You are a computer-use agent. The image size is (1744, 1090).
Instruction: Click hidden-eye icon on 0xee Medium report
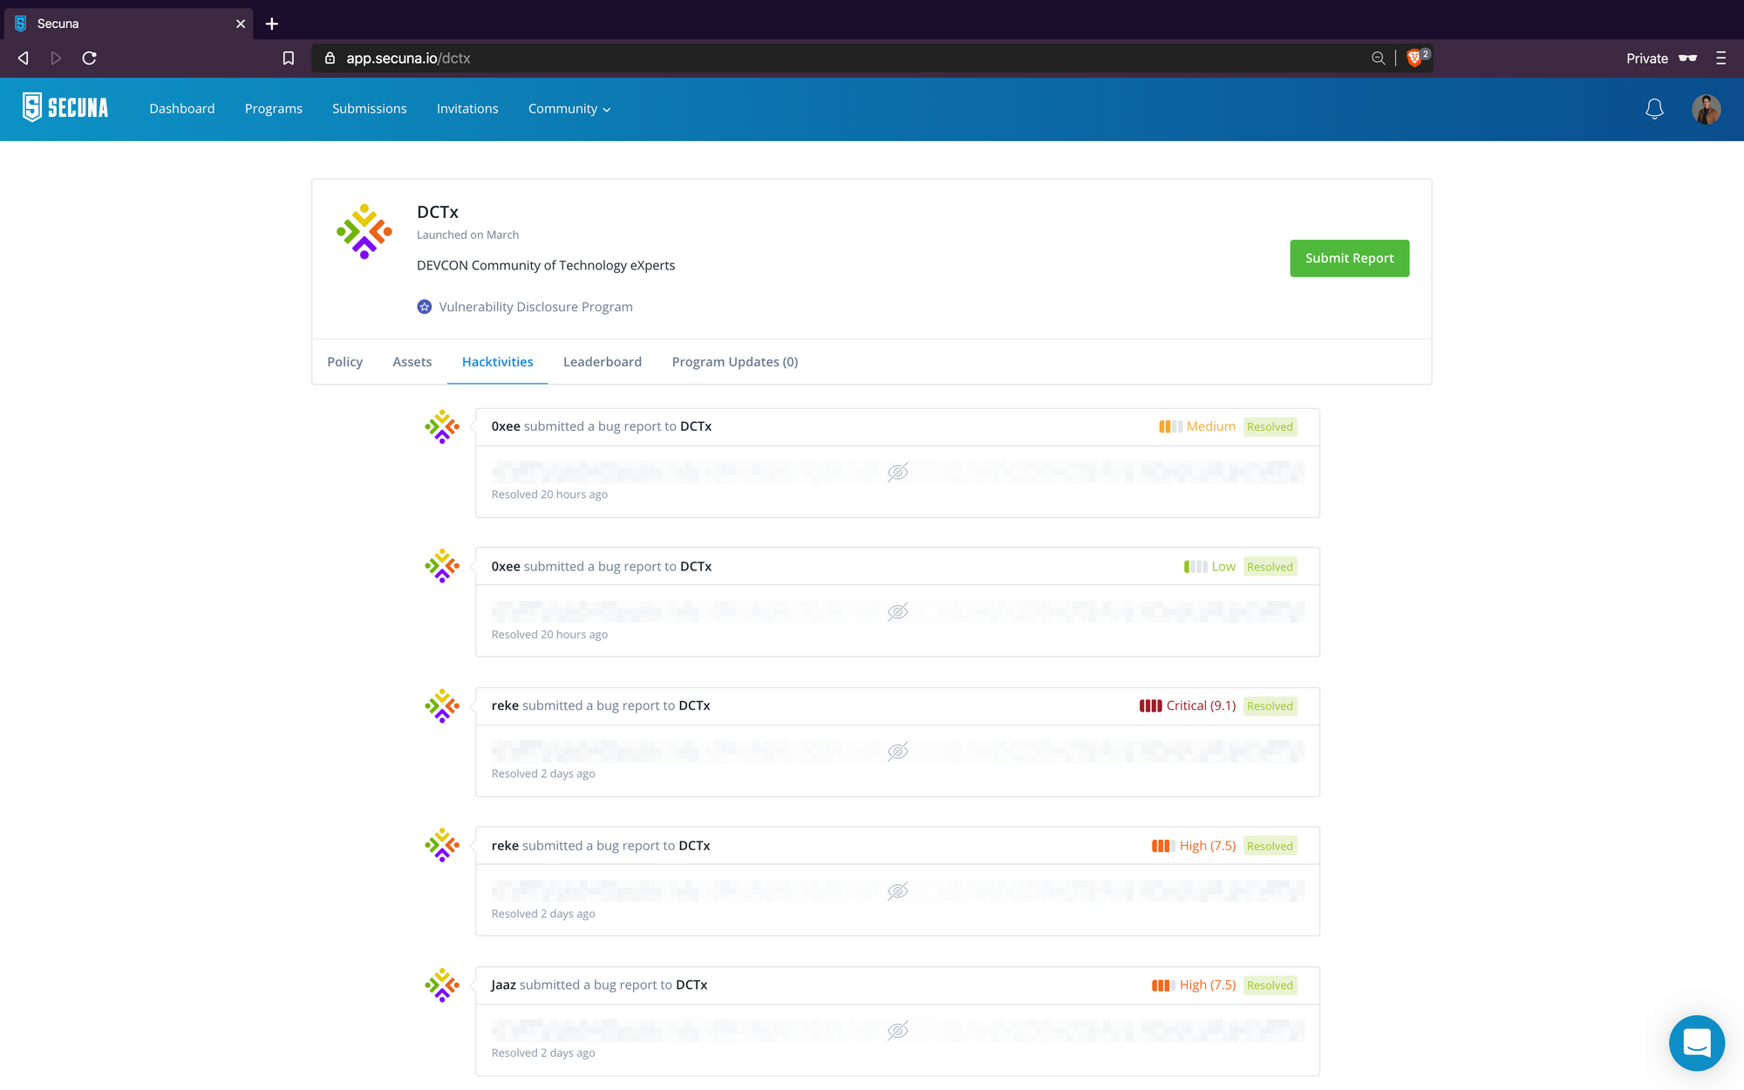coord(897,472)
